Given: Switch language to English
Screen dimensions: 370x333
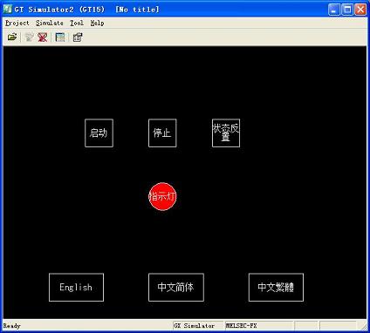Looking at the screenshot, I should 76,288.
